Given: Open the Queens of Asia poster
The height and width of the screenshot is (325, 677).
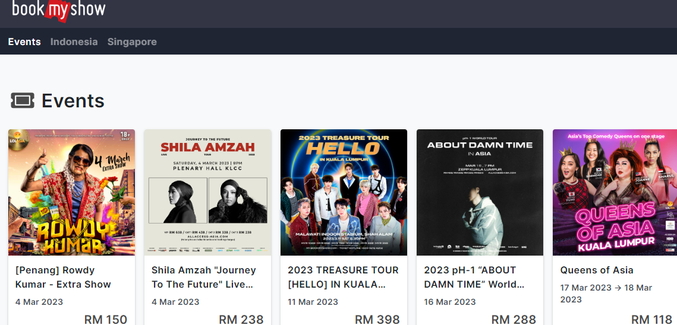Looking at the screenshot, I should click(x=615, y=192).
